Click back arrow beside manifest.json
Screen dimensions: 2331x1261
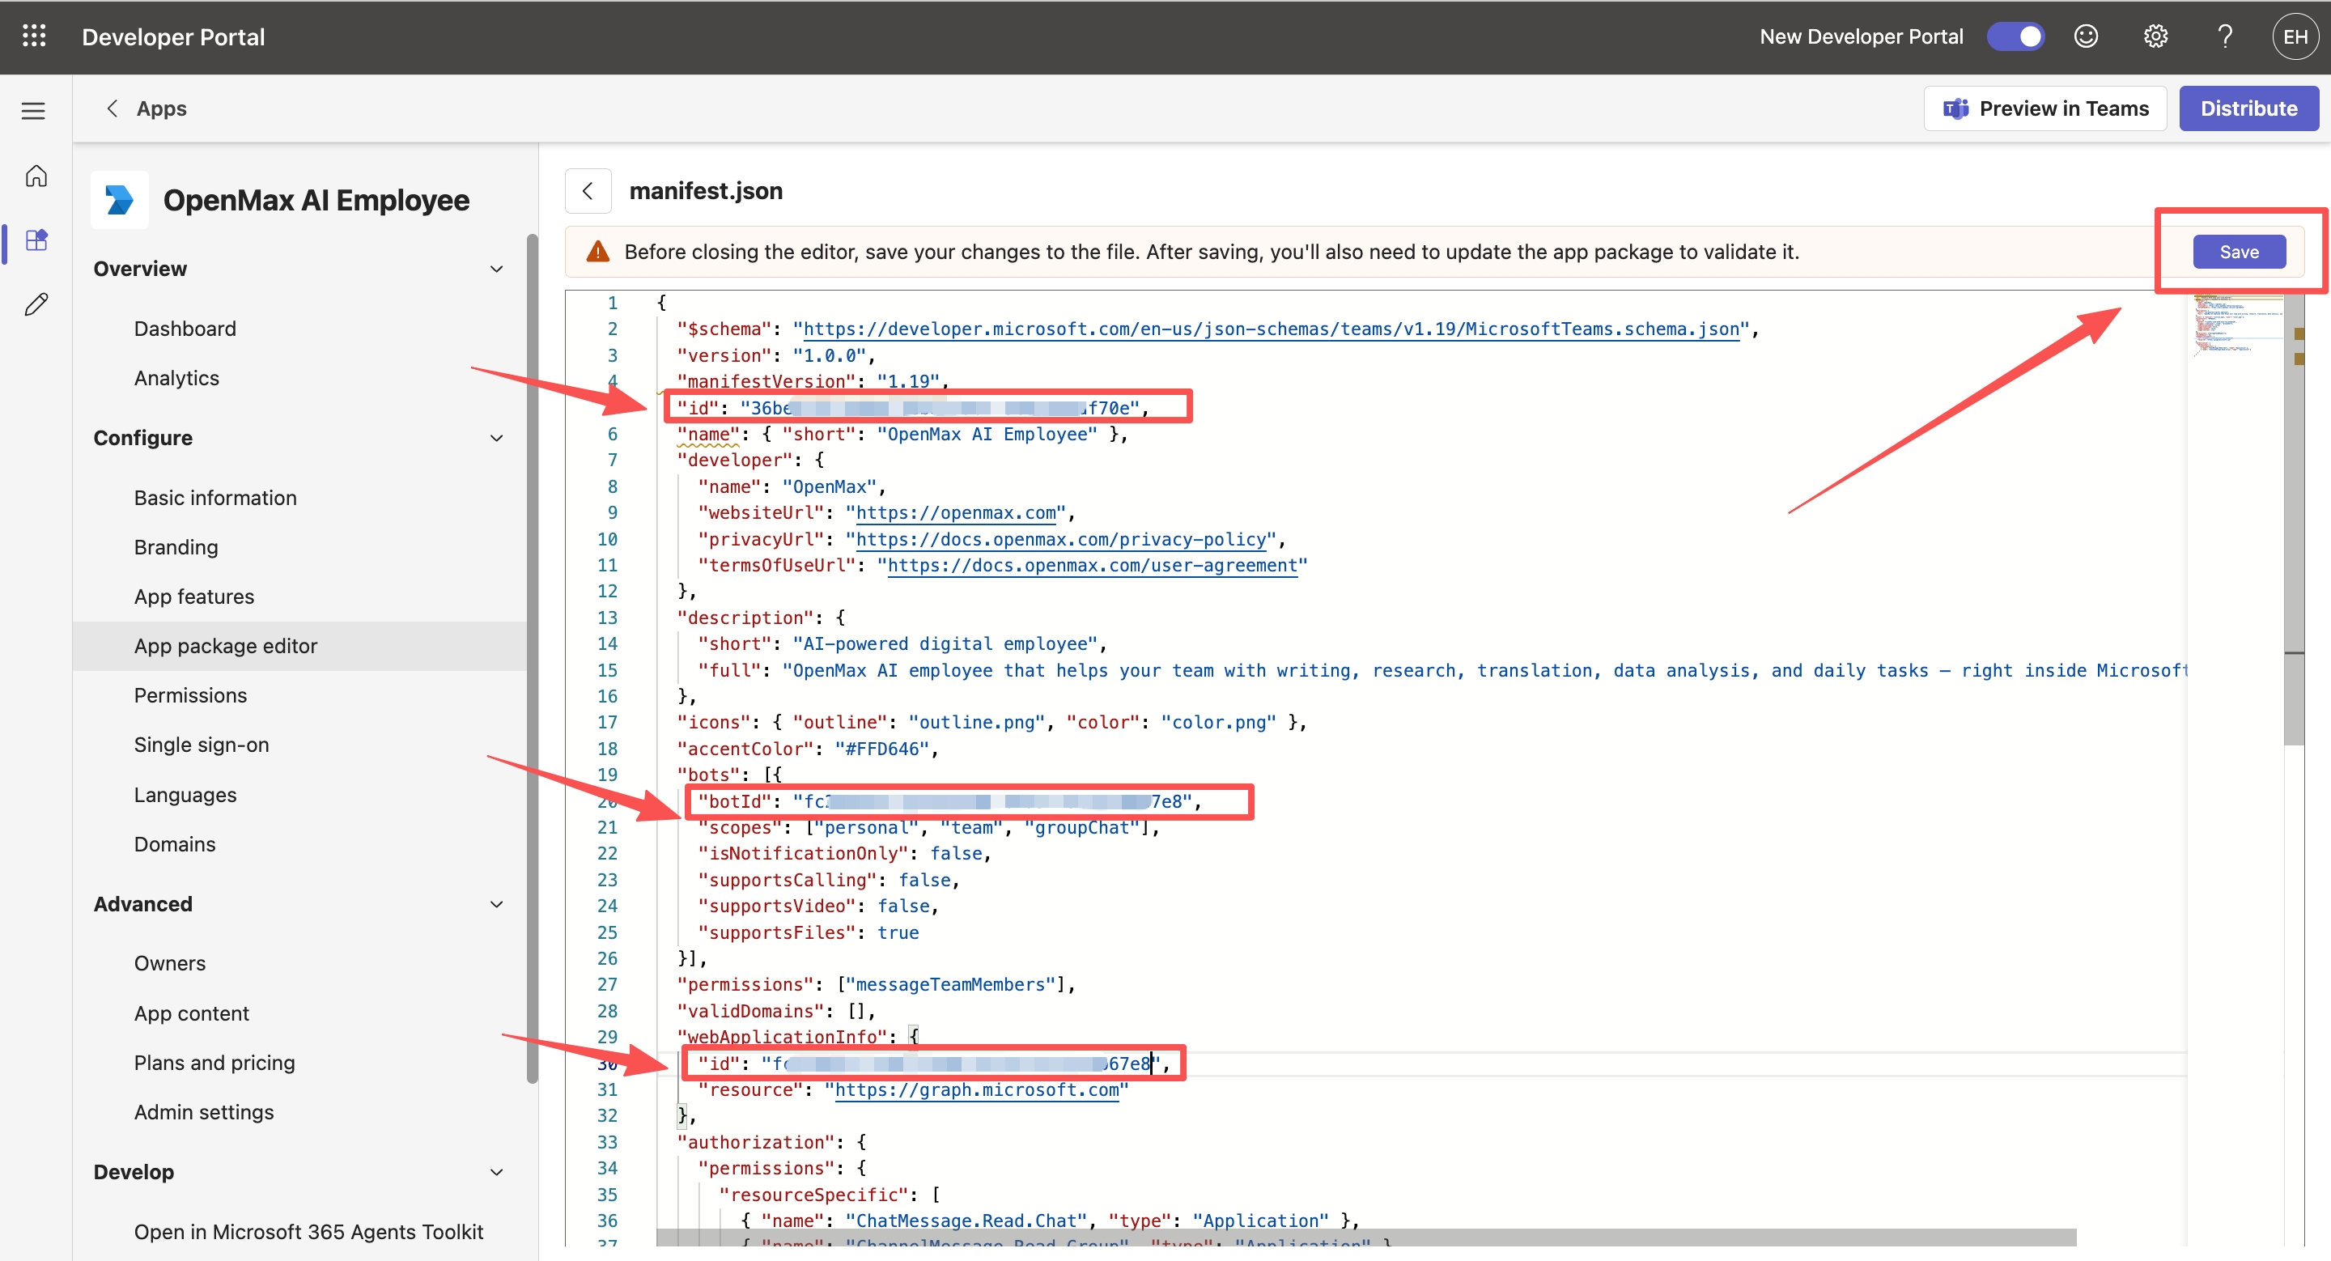pos(588,191)
